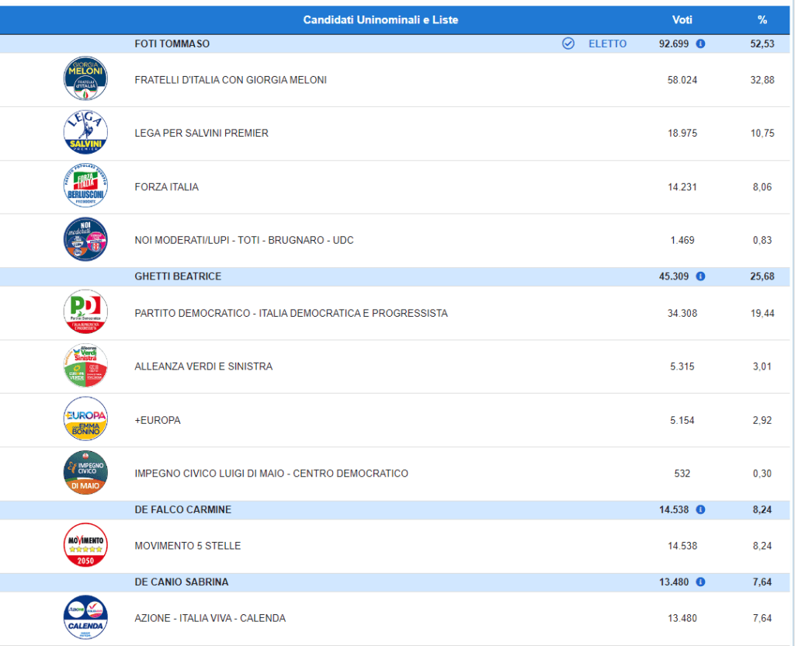Screen dimensions: 795x646
Task: Click the Forza Italia Berlusconi logo
Action: click(85, 186)
